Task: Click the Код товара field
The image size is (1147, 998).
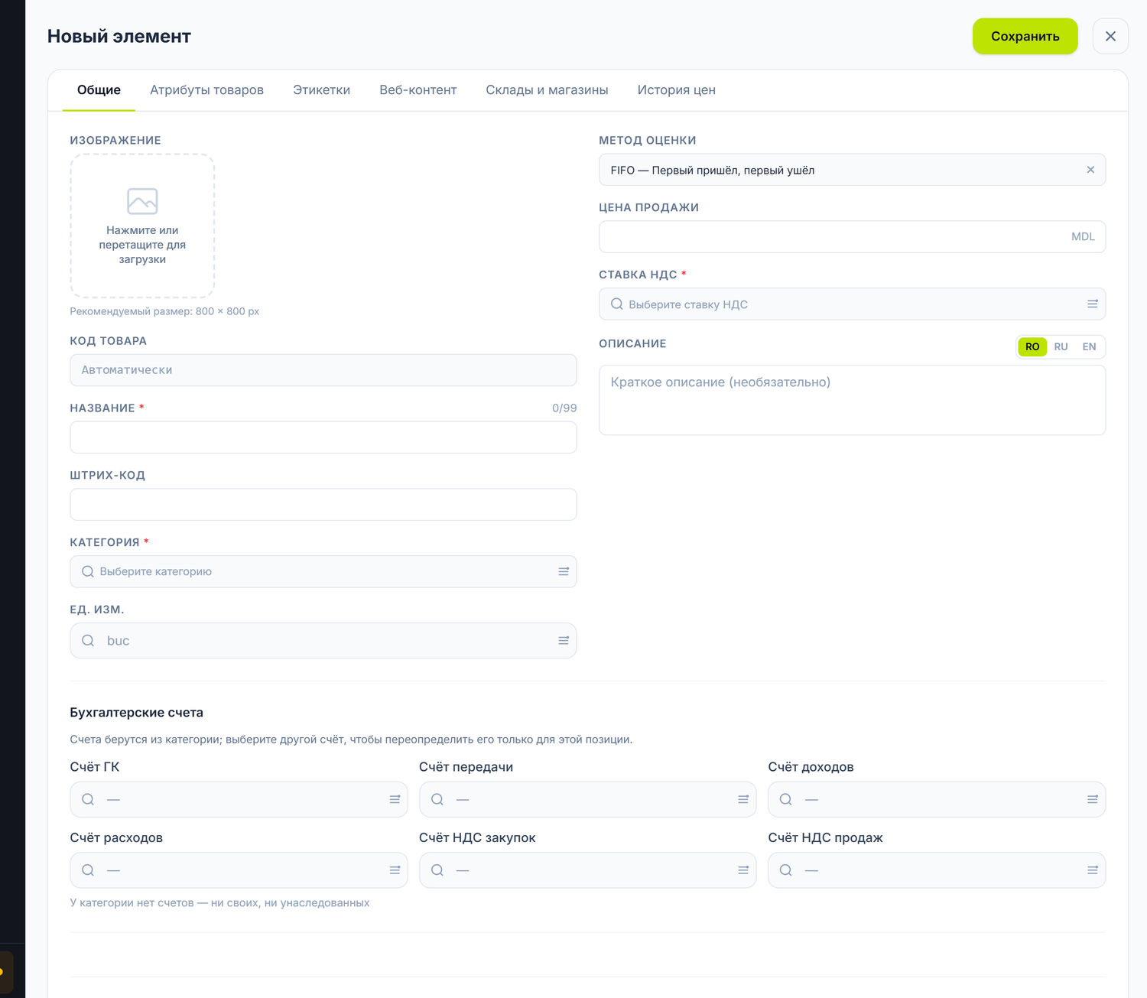Action: (x=323, y=370)
